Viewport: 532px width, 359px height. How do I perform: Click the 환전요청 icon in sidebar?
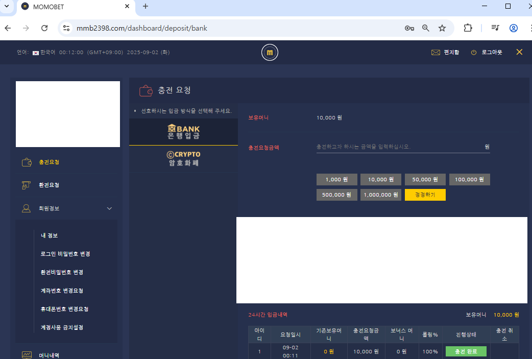pyautogui.click(x=27, y=185)
